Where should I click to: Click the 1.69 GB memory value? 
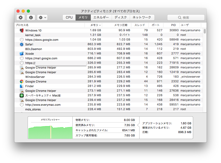point(95,30)
